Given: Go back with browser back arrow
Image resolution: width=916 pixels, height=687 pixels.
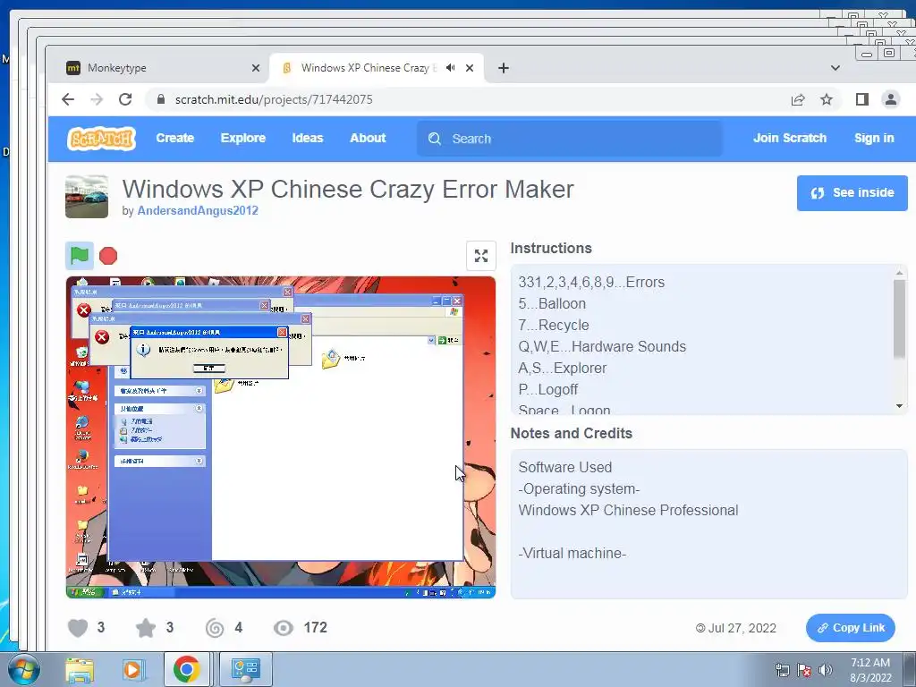Looking at the screenshot, I should [x=68, y=99].
